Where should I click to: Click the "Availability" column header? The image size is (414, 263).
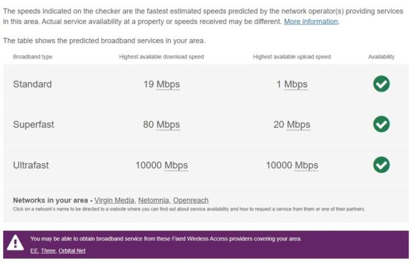(x=381, y=57)
